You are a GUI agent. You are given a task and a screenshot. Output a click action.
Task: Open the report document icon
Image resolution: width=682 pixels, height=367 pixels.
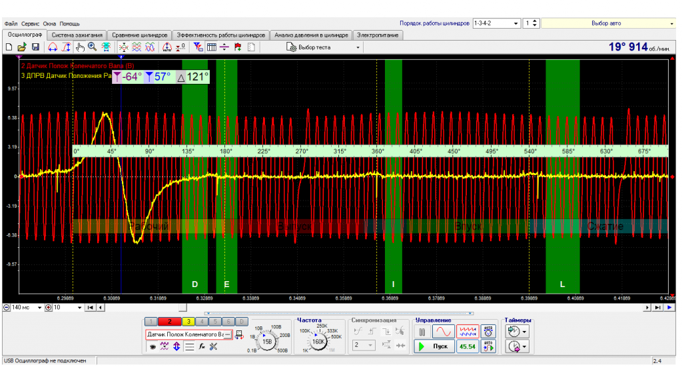click(251, 47)
